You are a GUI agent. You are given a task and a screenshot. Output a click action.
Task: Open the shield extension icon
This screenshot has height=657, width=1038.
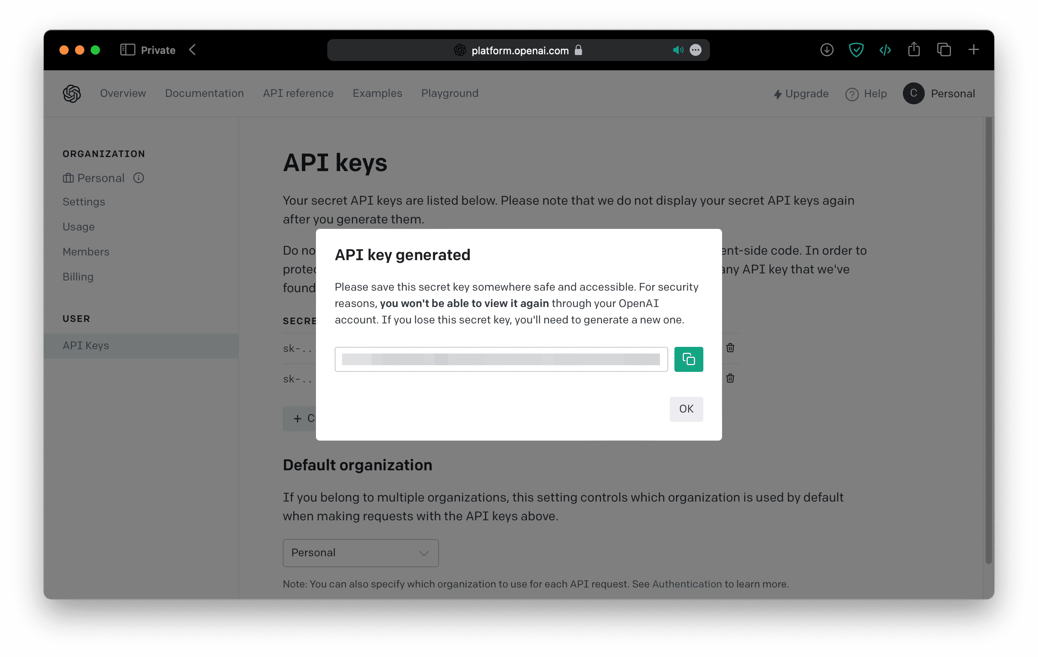pos(856,50)
